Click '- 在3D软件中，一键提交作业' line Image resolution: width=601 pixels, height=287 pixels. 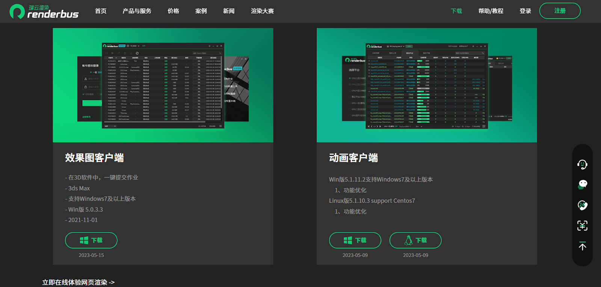pos(101,177)
